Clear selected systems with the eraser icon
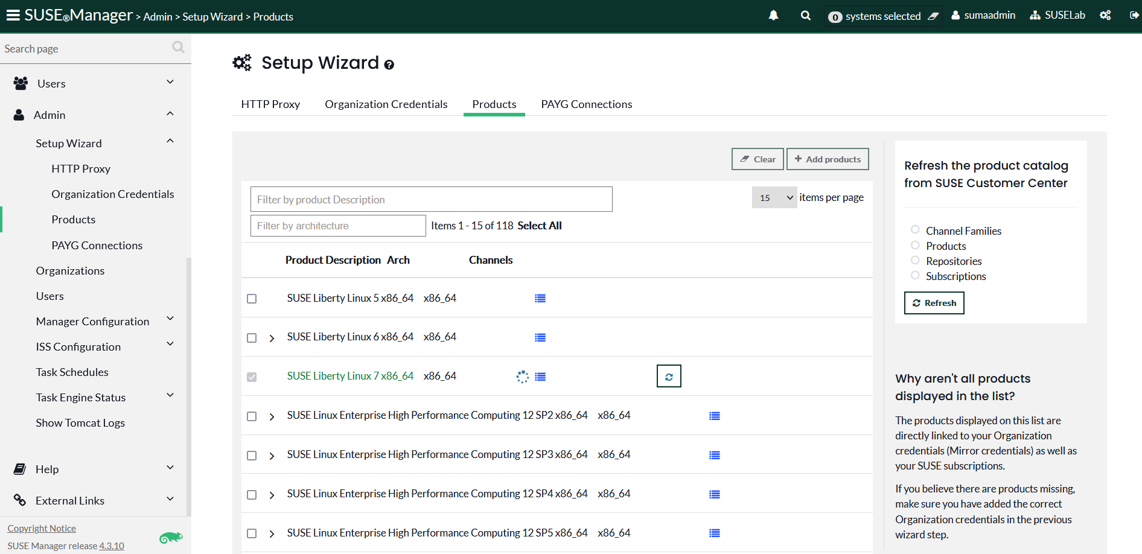 pos(933,16)
